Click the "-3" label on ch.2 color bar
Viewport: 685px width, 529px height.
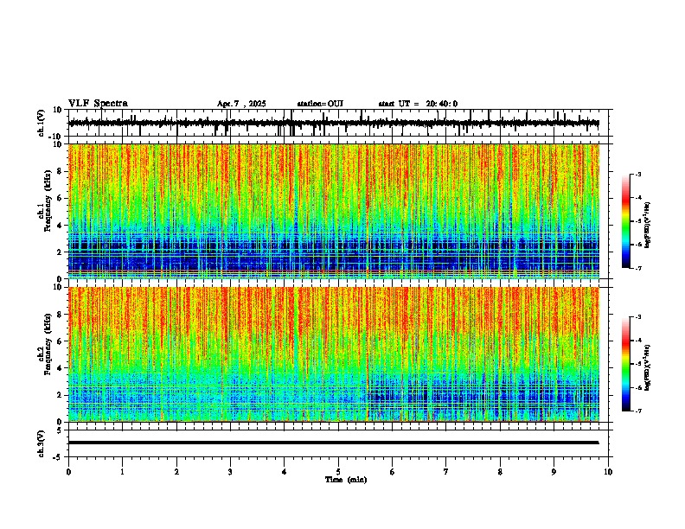tap(637, 317)
